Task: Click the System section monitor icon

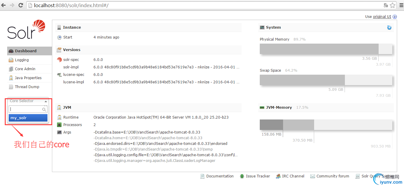Action: [x=262, y=27]
